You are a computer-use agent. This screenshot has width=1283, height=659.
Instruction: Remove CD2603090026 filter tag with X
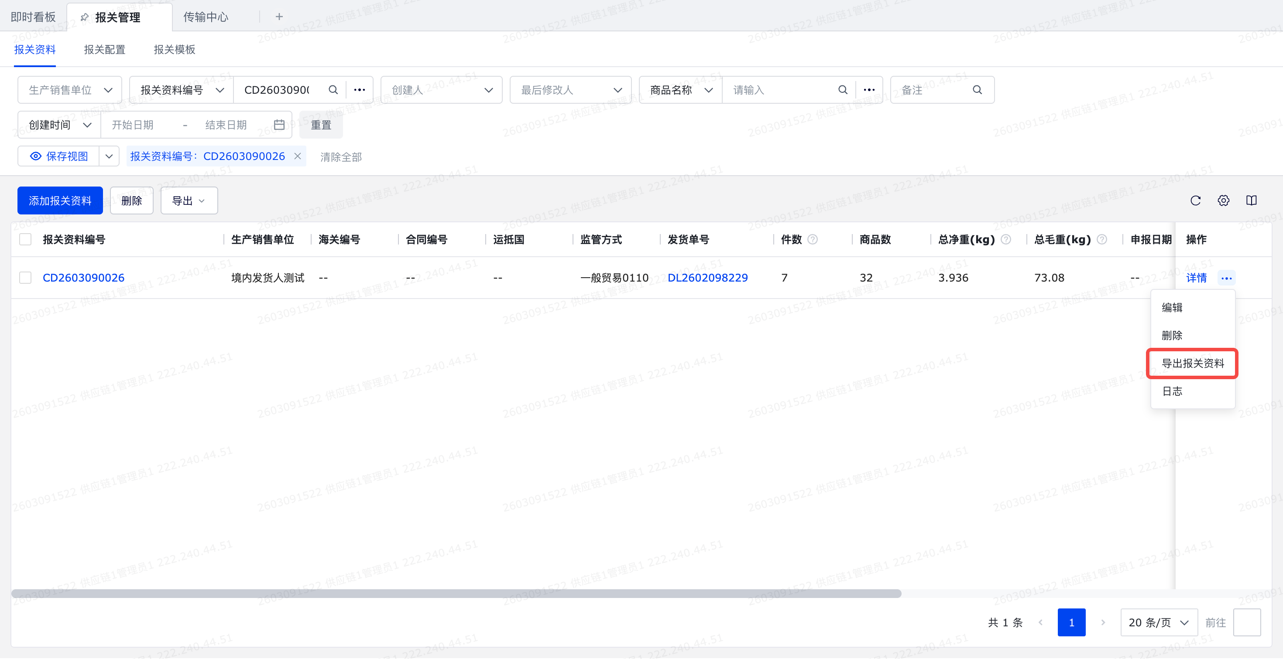tap(297, 156)
